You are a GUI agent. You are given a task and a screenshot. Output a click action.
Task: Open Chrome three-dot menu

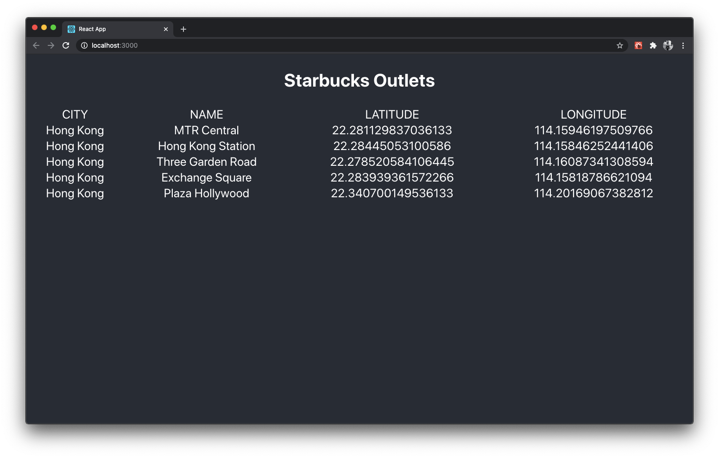pos(683,45)
